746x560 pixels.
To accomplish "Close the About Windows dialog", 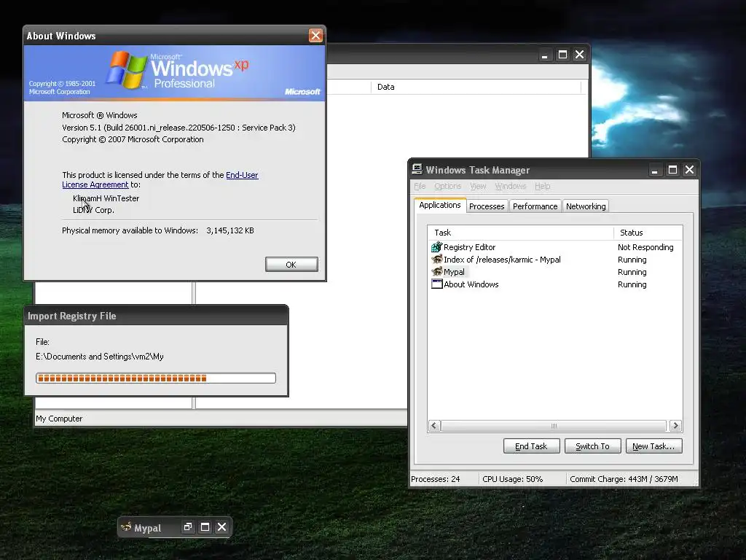I will click(315, 35).
